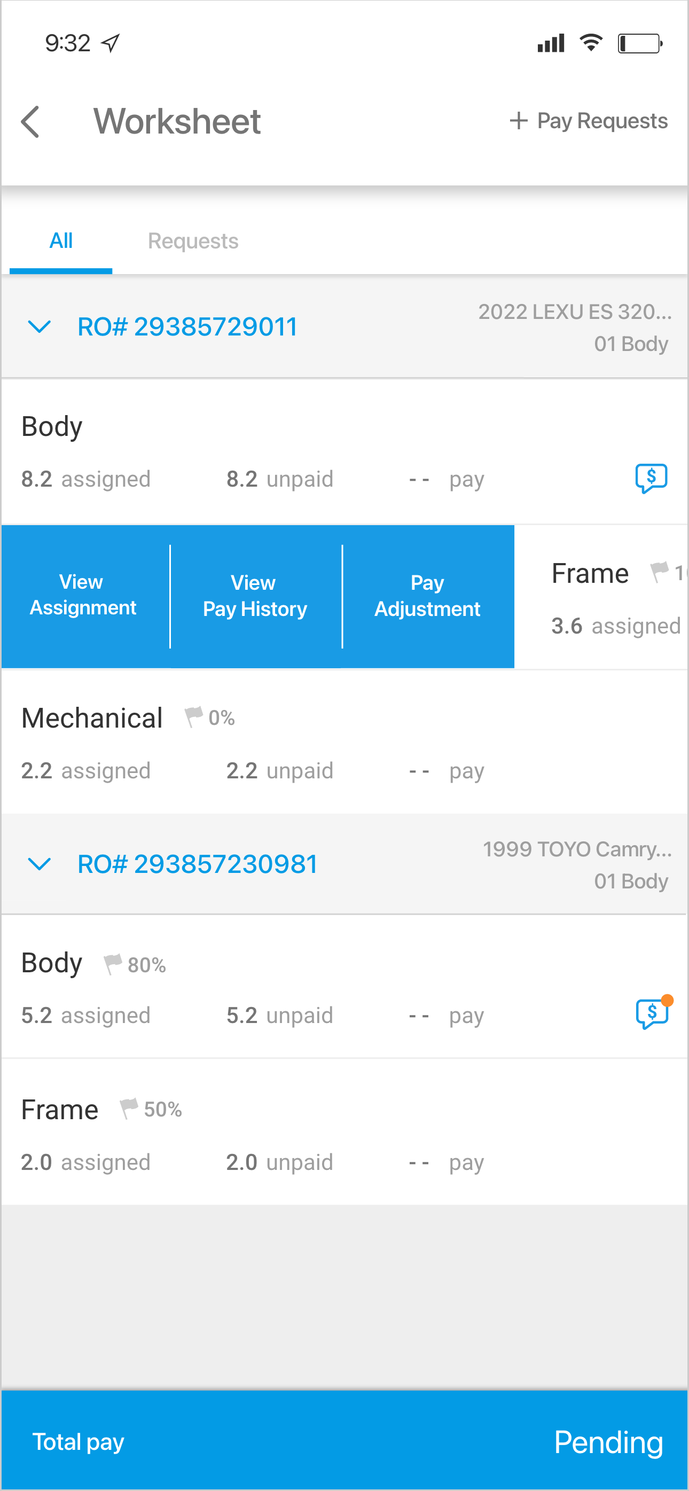This screenshot has height=1491, width=689.
Task: Tap the Total pay Pending bar
Action: coord(344,1441)
